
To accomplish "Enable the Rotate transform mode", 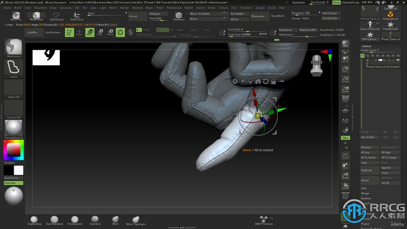I will [x=110, y=32].
